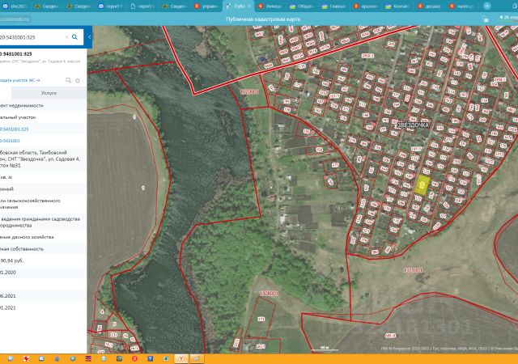This screenshot has width=518, height=364.
Task: Select the yellow highlighted parcel on the map
Action: pyautogui.click(x=422, y=185)
